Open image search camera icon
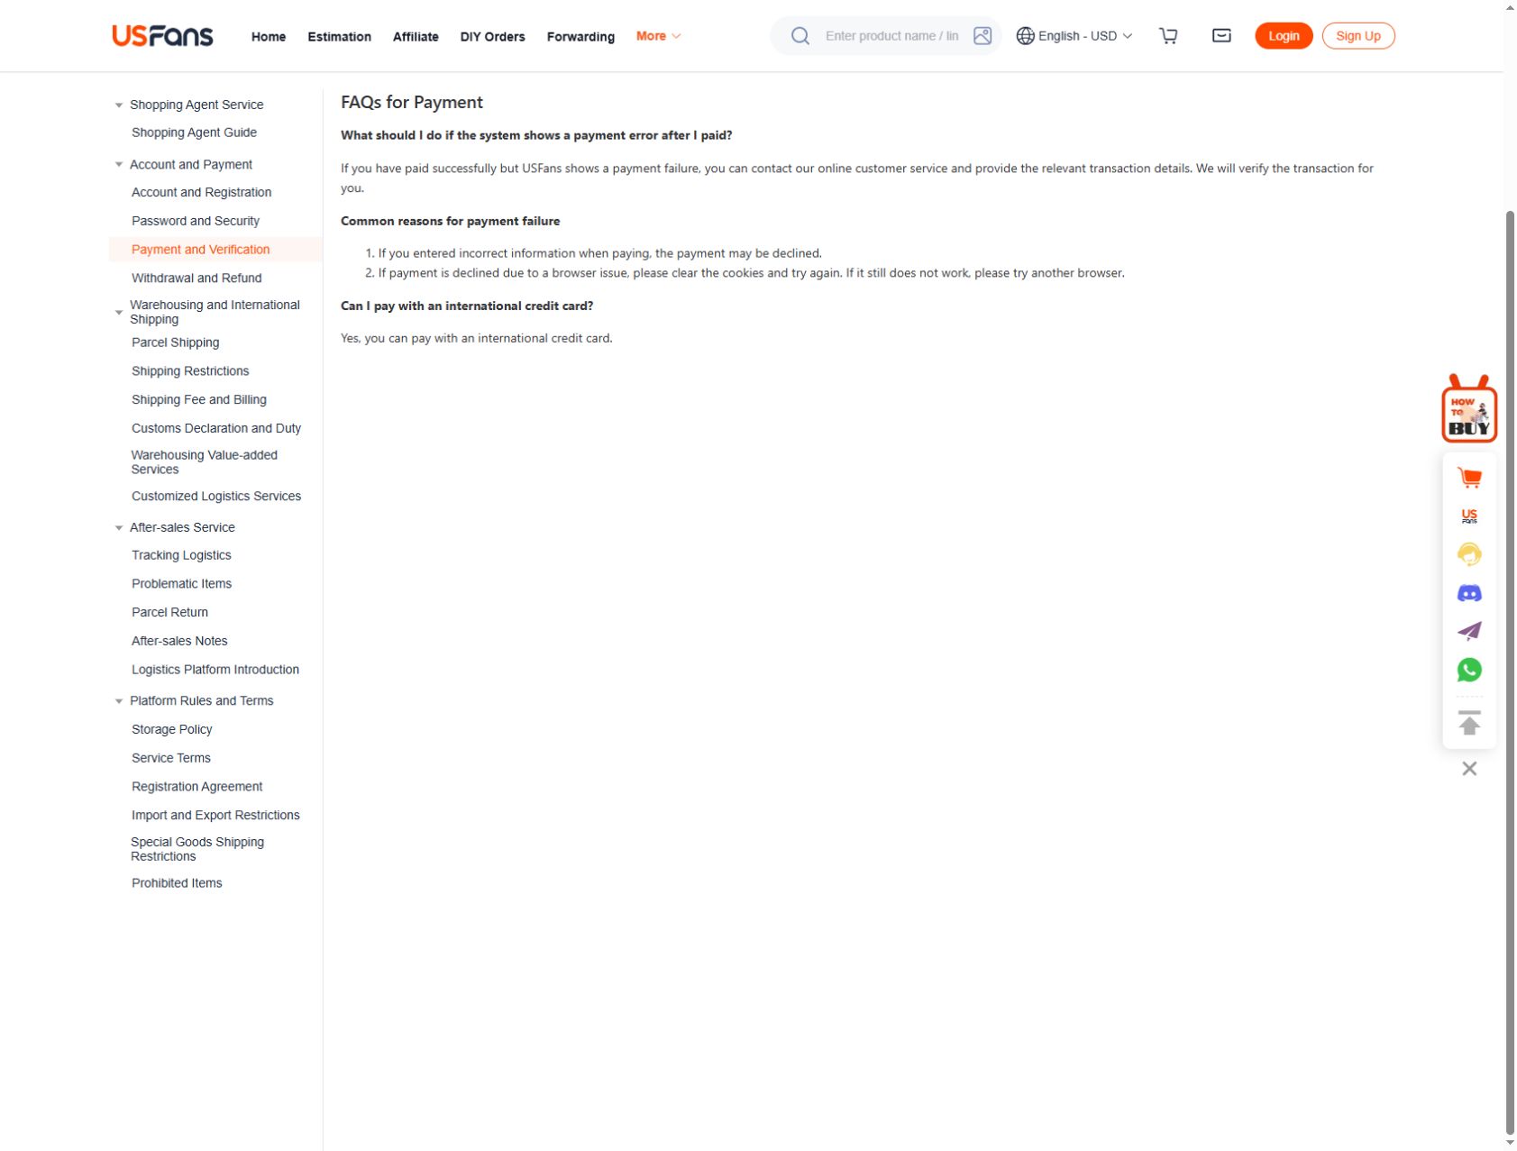Viewport: 1517px width, 1151px height. click(x=982, y=36)
